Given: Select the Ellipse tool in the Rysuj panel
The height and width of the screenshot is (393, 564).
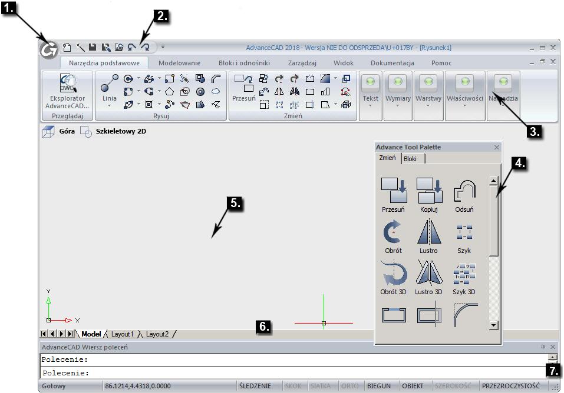Looking at the screenshot, I should tap(128, 105).
